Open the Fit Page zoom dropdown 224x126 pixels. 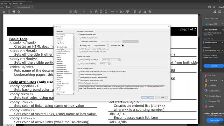point(105,64)
